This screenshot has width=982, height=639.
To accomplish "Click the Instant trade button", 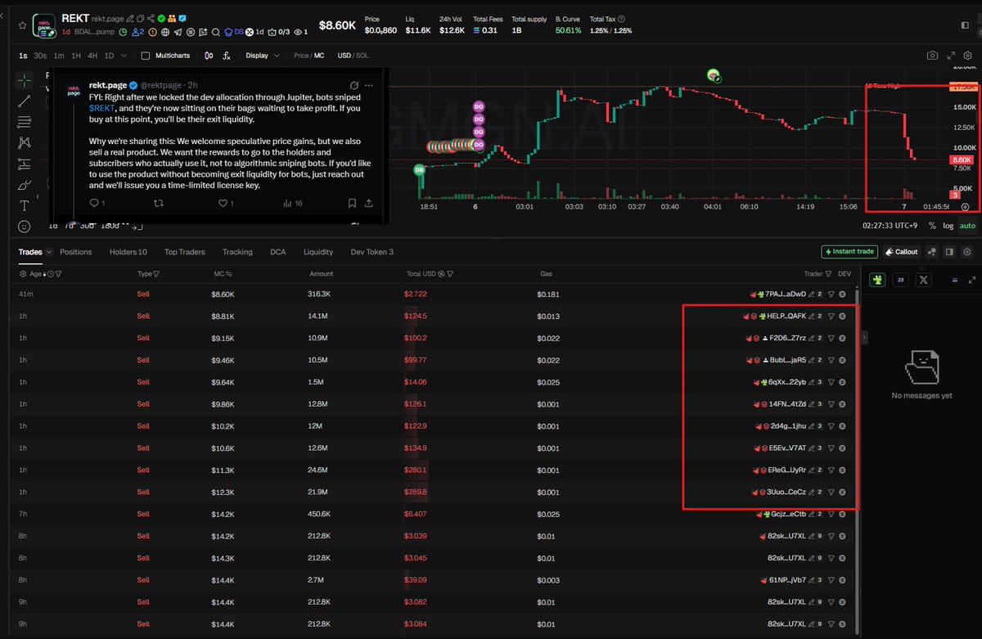I will [x=849, y=252].
